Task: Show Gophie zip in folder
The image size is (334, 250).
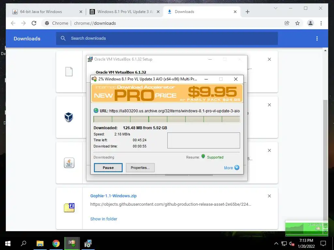Action: (x=104, y=219)
